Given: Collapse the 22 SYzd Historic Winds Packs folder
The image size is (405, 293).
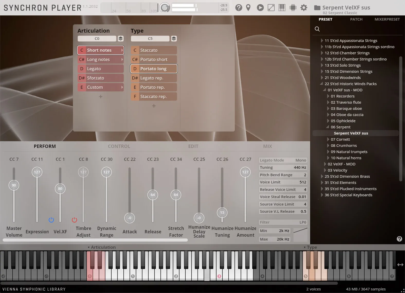Looking at the screenshot, I should pos(321,84).
